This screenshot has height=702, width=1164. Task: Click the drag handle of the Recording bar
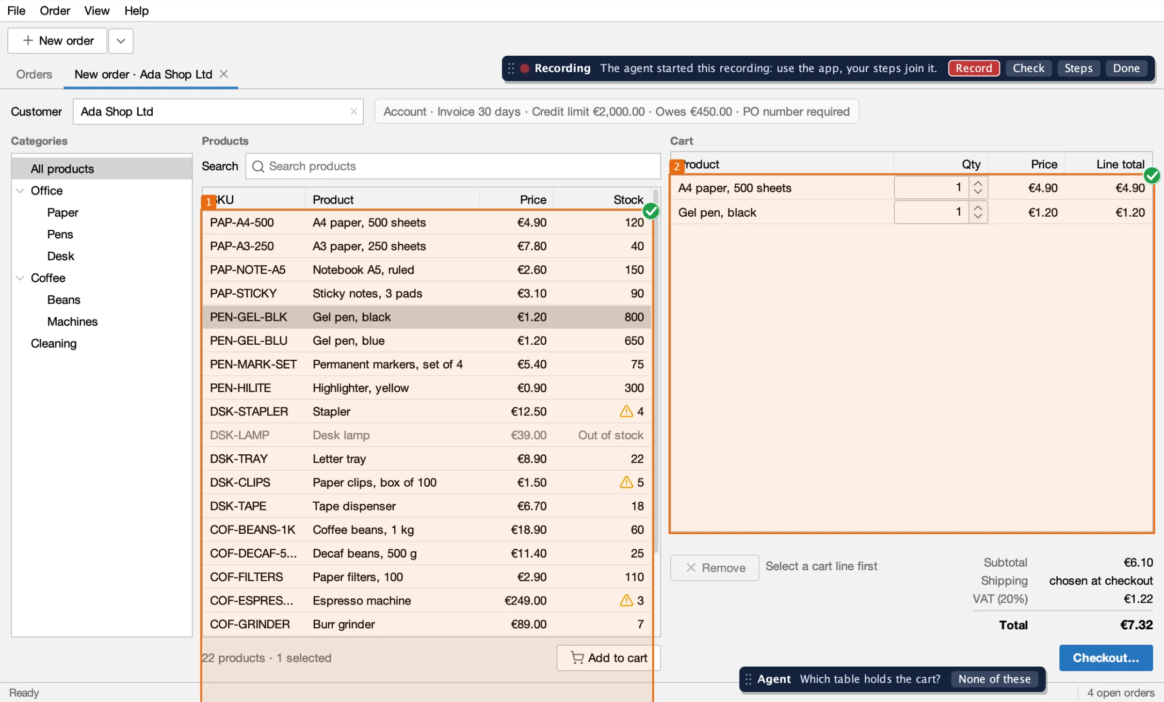click(x=511, y=68)
